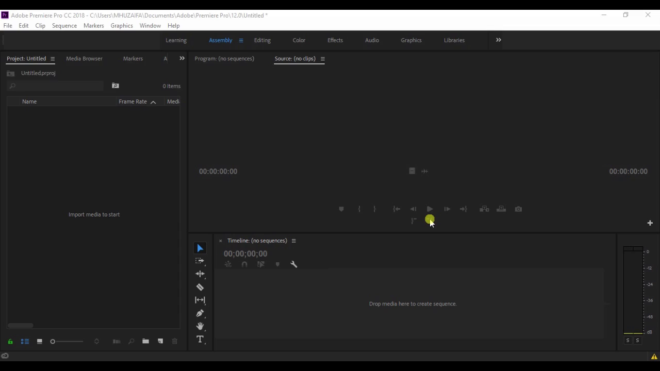Choose the Ripple Edit tool
Screen dimensions: 660x371
pyautogui.click(x=200, y=274)
